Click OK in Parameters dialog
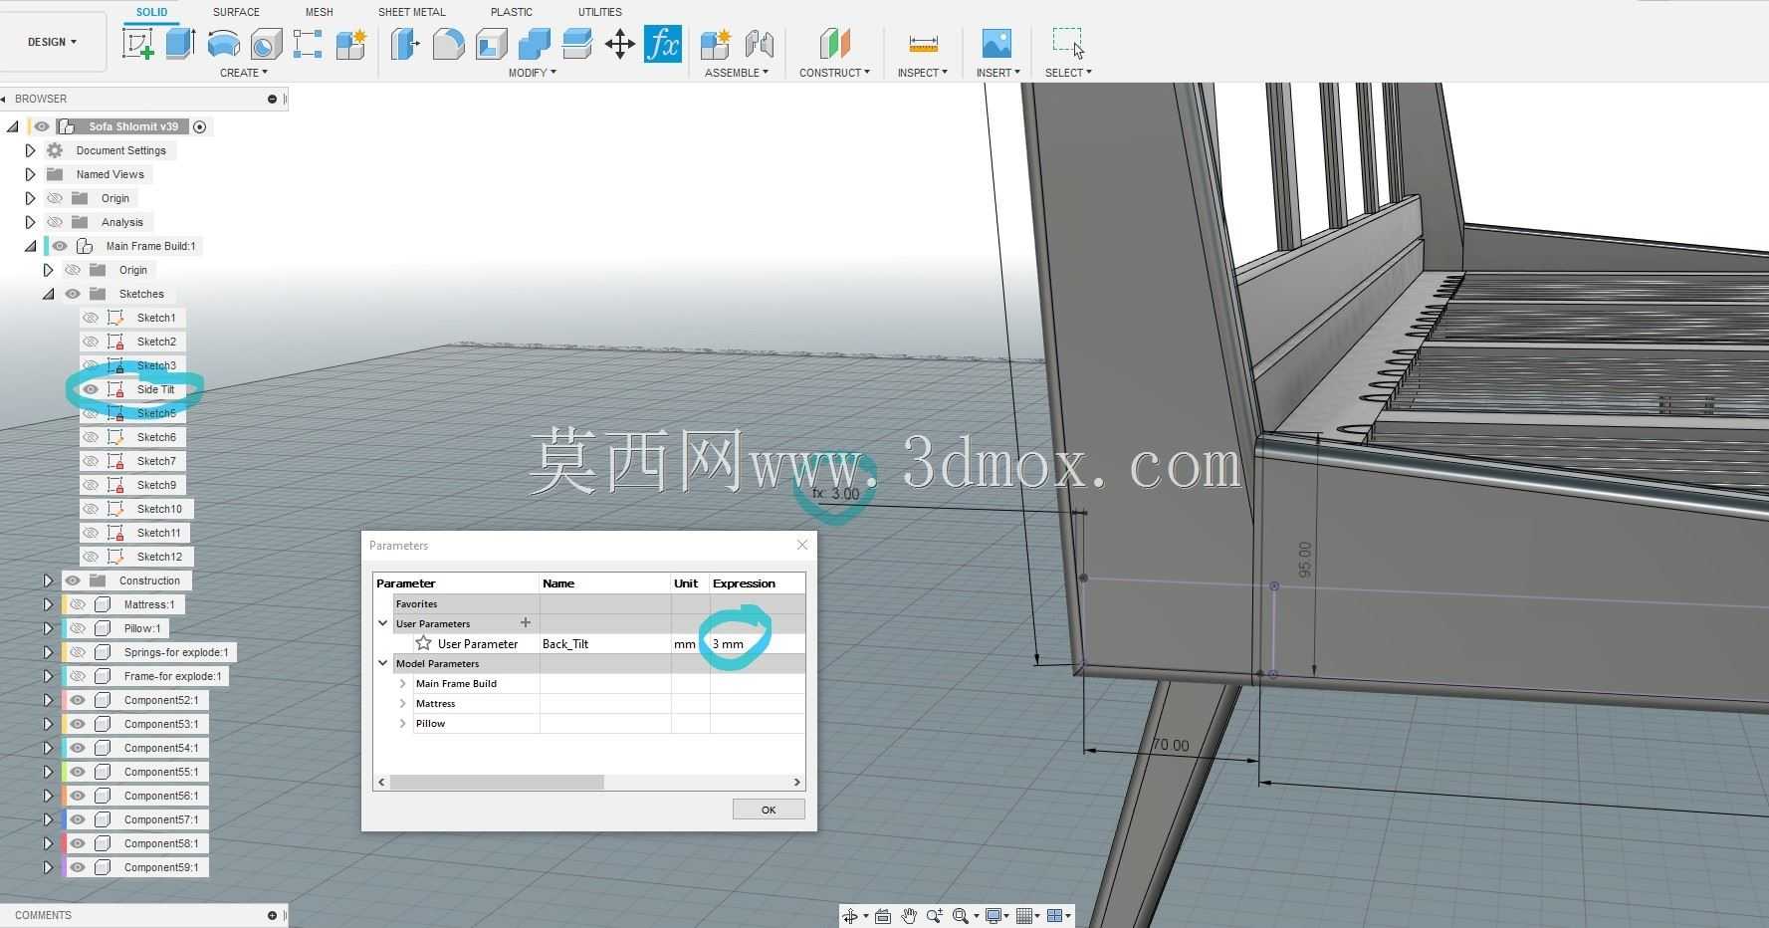The height and width of the screenshot is (928, 1769). [x=769, y=810]
